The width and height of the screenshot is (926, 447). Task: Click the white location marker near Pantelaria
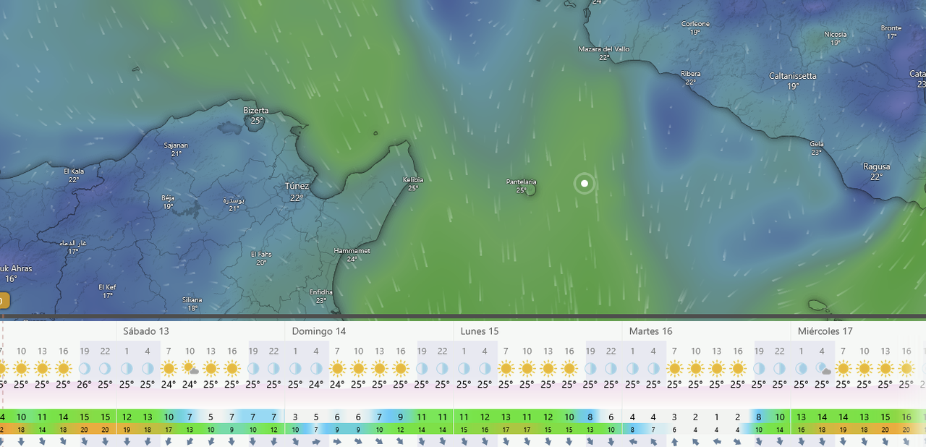coord(584,183)
